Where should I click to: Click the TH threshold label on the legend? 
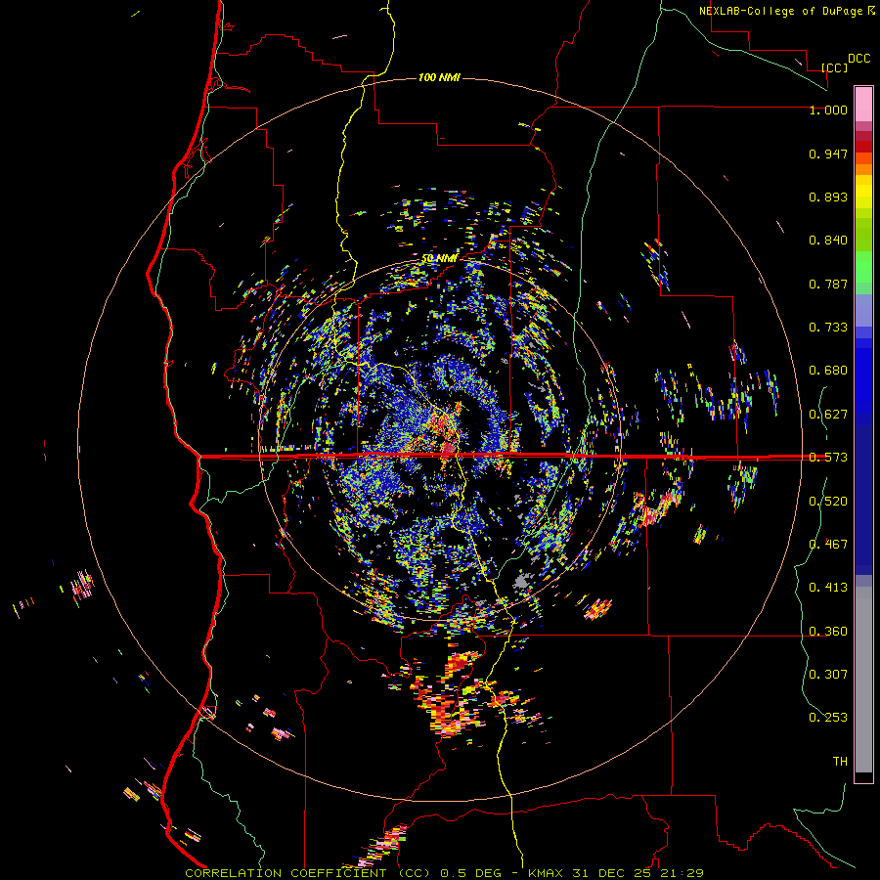[x=840, y=762]
